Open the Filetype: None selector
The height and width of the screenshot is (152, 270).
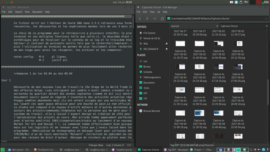click(96, 145)
